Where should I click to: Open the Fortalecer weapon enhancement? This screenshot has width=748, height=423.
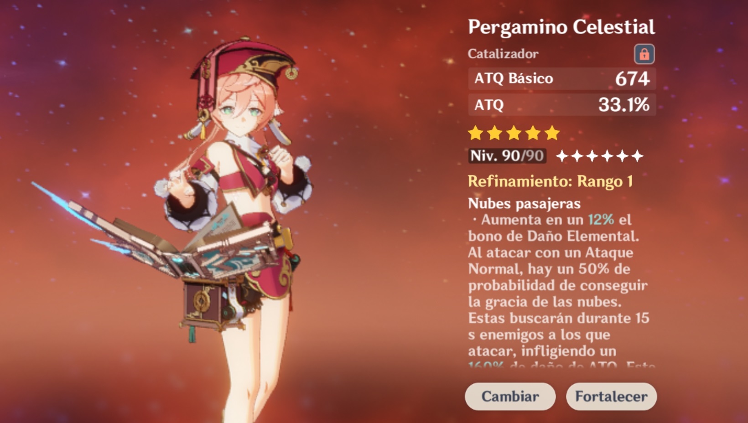[x=611, y=396]
